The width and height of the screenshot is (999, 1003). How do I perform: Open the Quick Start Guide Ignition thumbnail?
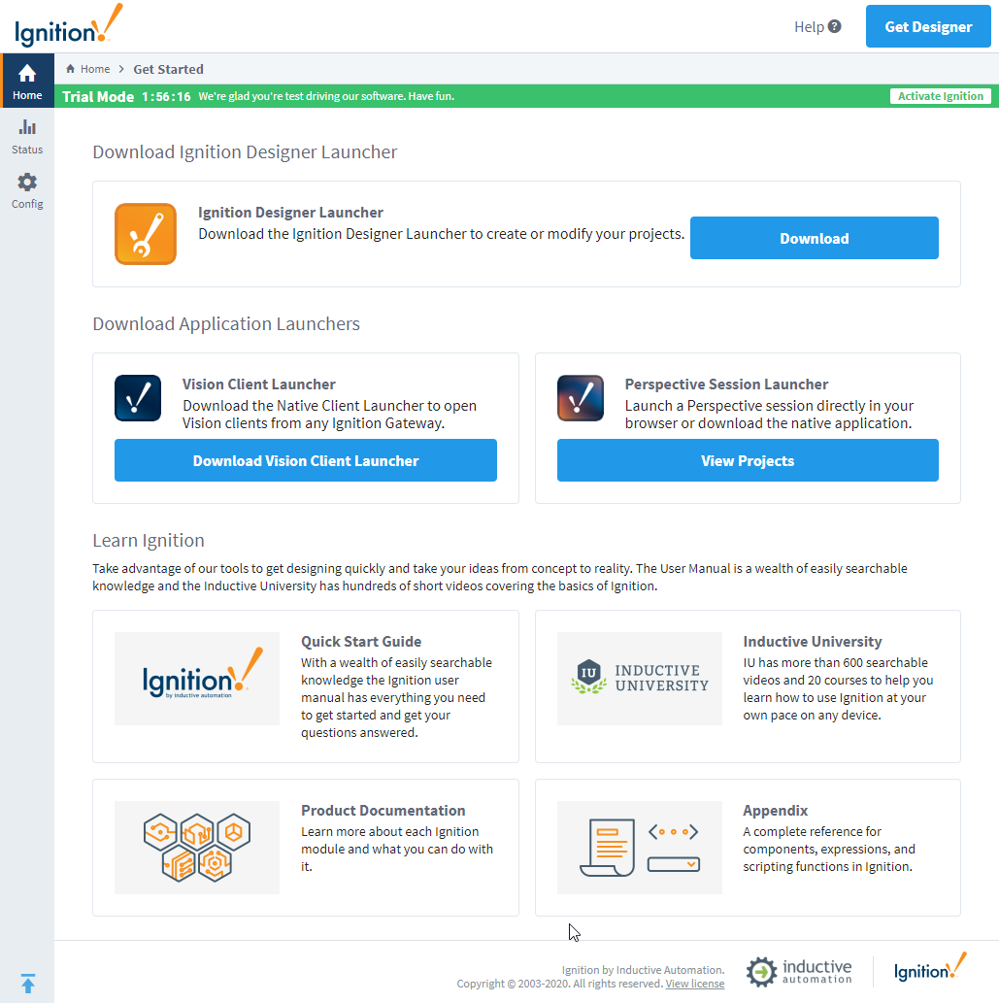click(197, 679)
